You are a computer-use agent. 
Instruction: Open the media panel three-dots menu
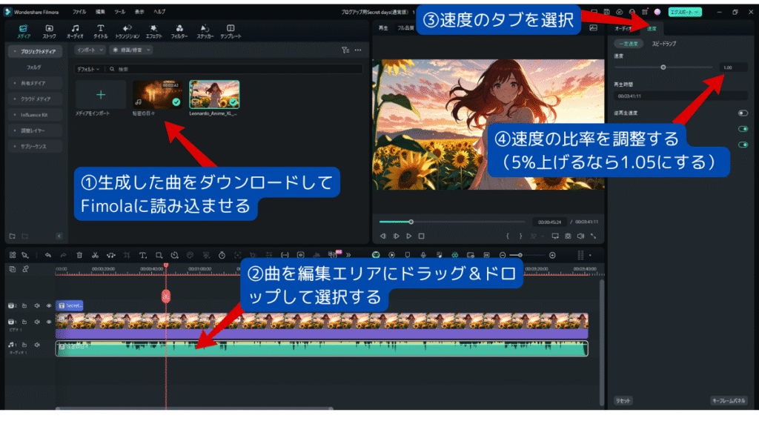tap(358, 50)
